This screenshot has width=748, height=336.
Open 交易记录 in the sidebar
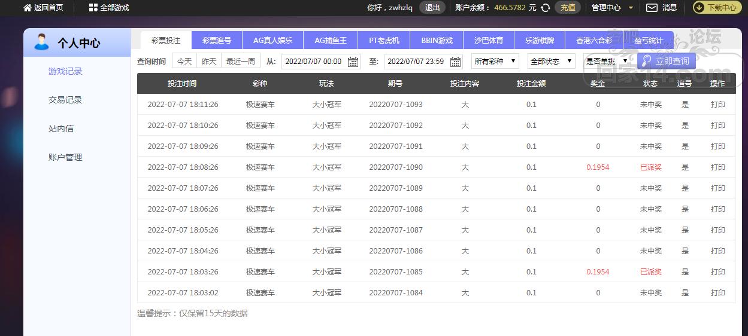(x=65, y=100)
